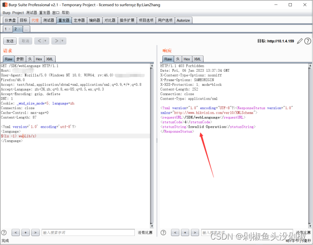Click the 取消 cancel button
Viewport: 313px width, 245px height.
click(x=25, y=41)
